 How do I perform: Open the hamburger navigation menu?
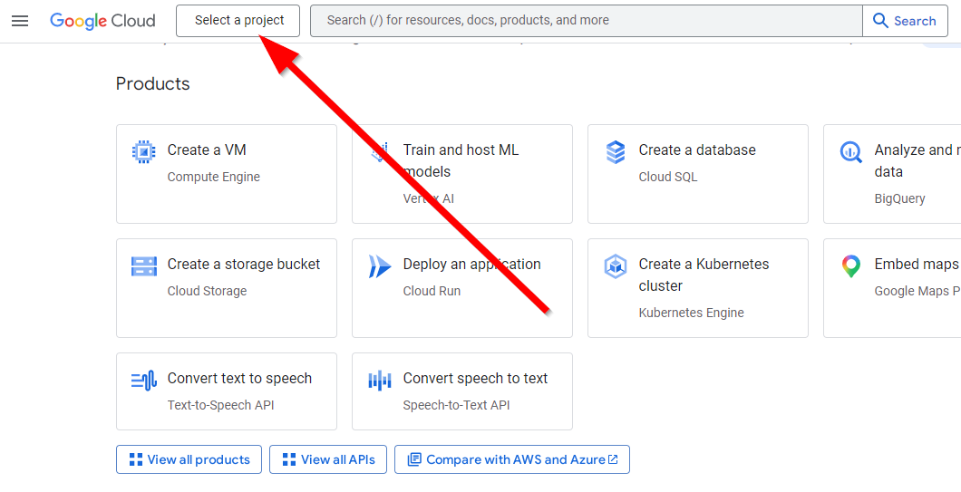pyautogui.click(x=20, y=21)
